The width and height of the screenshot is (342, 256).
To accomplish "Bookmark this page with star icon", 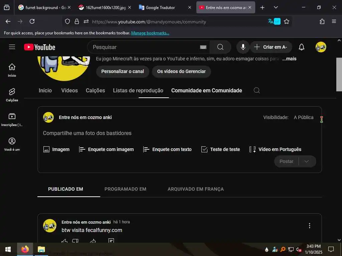I will coord(287,21).
